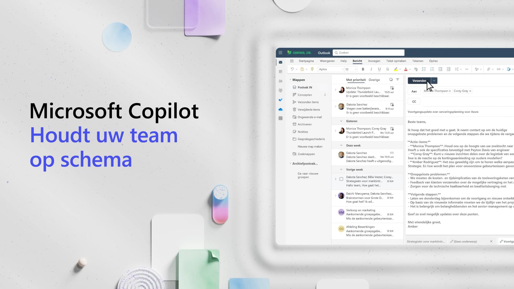Viewport: 514px width, 289px height.
Task: Click the Italic formatting icon
Action: tap(371, 69)
